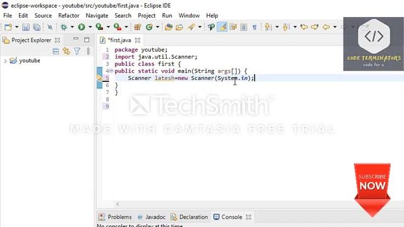The height and width of the screenshot is (227, 404).
Task: Select the youtube project in explorer
Action: point(30,61)
